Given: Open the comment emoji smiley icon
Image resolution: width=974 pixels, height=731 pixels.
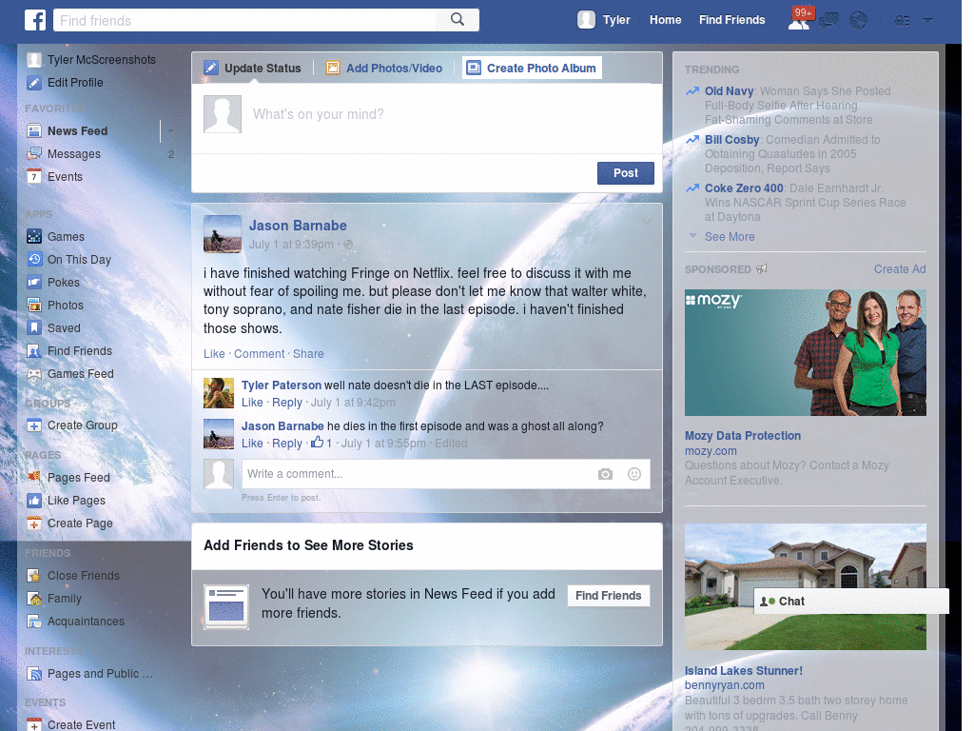Looking at the screenshot, I should 634,474.
